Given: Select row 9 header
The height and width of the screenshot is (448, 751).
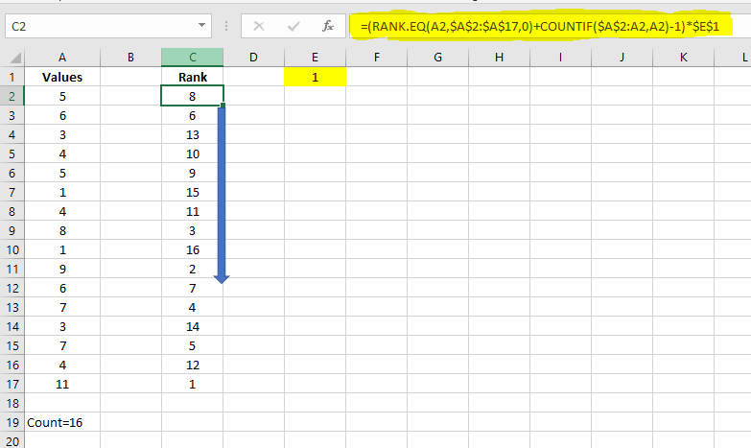Looking at the screenshot, I should pos(12,230).
